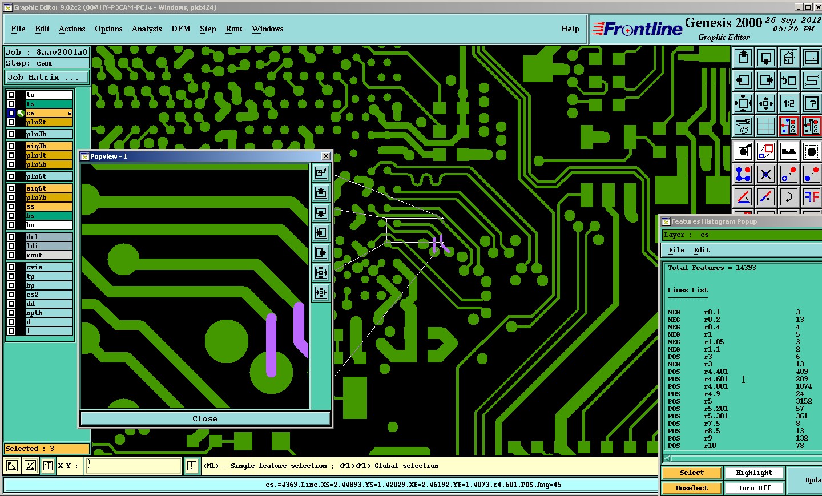This screenshot has height=496, width=822.
Task: Open the tools and palette settings icon
Action: 743,126
